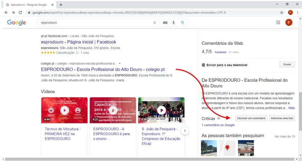Open a new tab with the plus button
Image resolution: width=302 pixels, height=161 pixels.
coord(61,5)
